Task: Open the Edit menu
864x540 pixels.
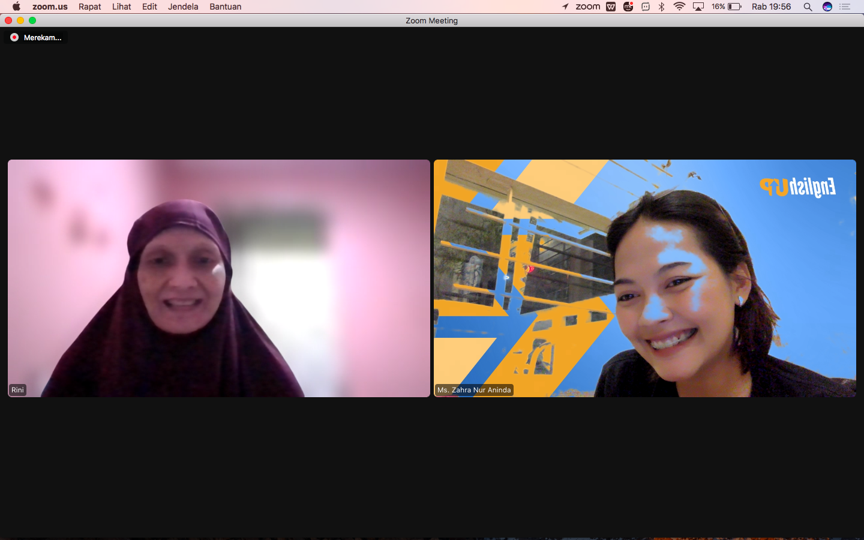Action: coord(149,7)
